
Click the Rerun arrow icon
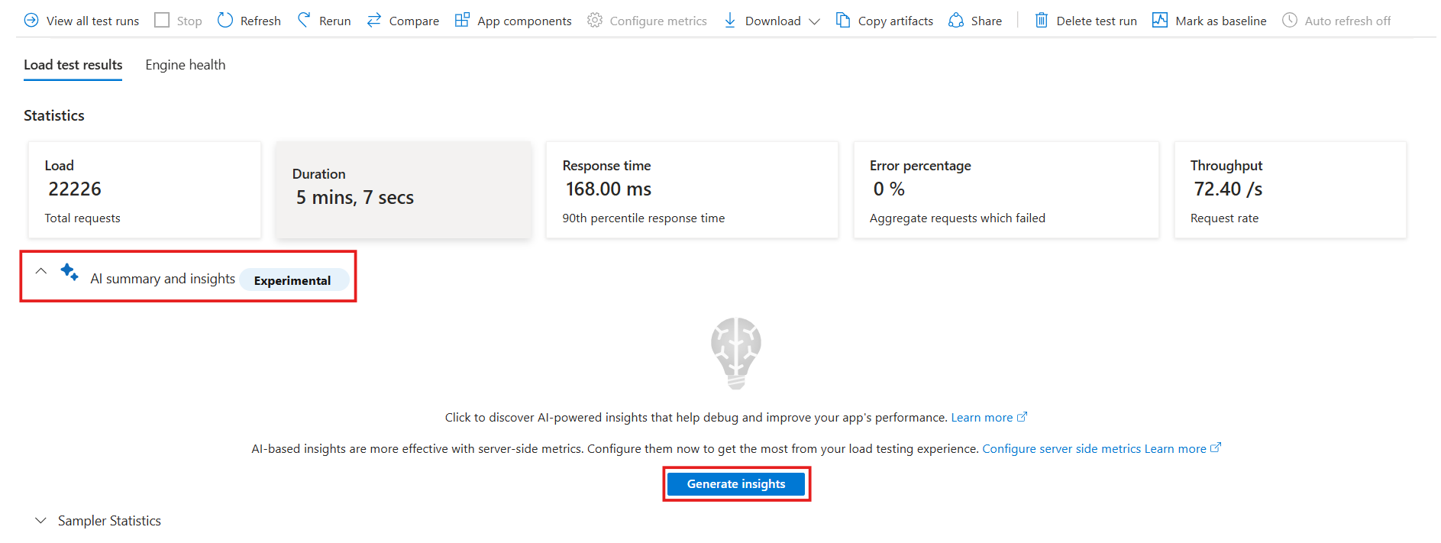(304, 20)
